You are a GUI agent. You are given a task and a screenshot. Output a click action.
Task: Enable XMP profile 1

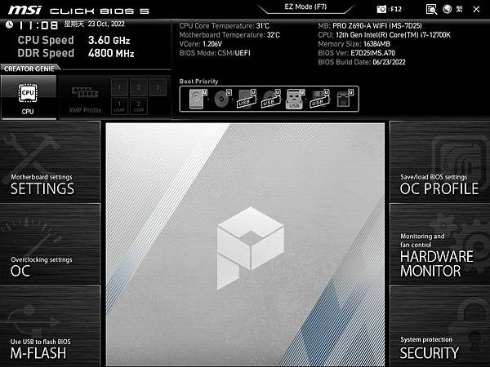(x=119, y=87)
